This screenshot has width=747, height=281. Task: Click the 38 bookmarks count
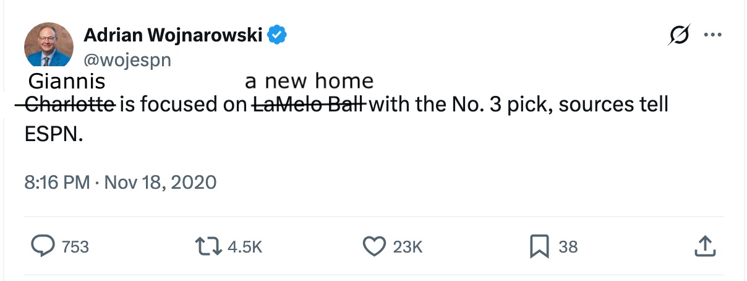tap(568, 247)
